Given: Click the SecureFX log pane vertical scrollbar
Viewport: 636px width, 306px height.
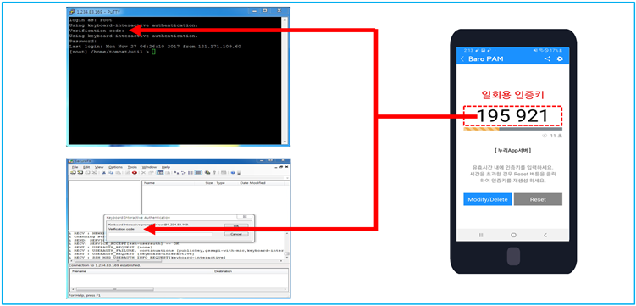Looking at the screenshot, I should [x=287, y=246].
